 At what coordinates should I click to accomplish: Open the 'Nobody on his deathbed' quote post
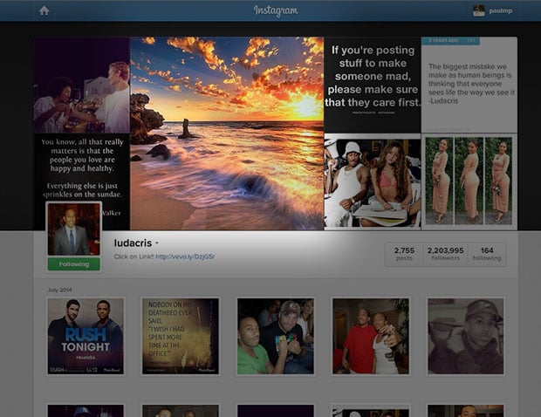click(181, 336)
